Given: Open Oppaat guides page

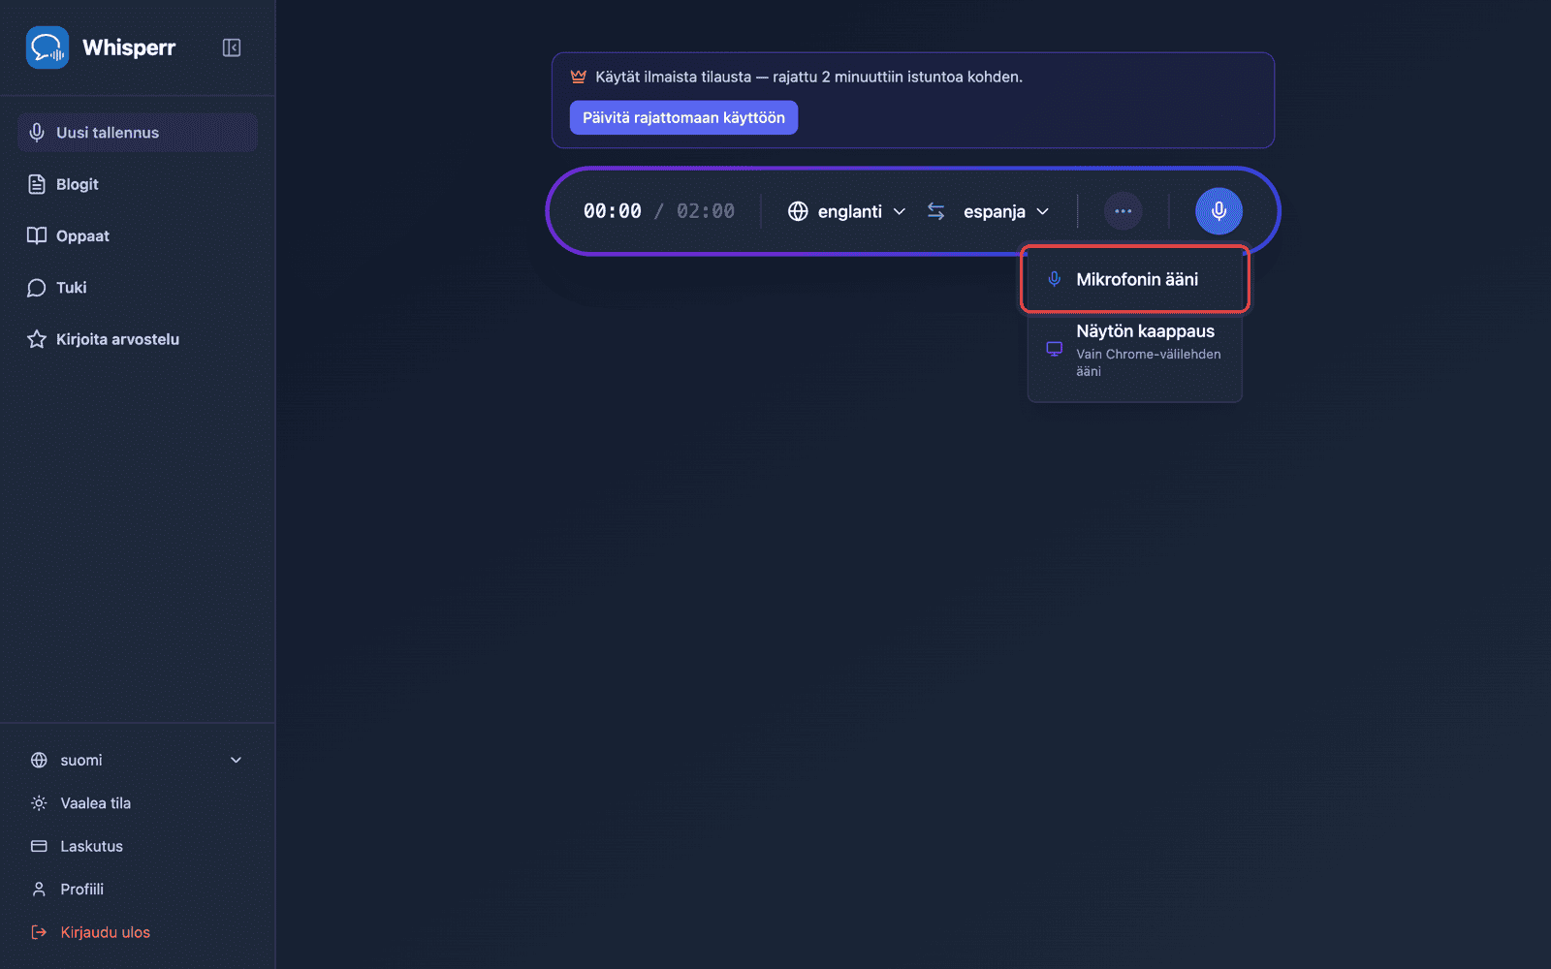Looking at the screenshot, I should click(x=137, y=235).
